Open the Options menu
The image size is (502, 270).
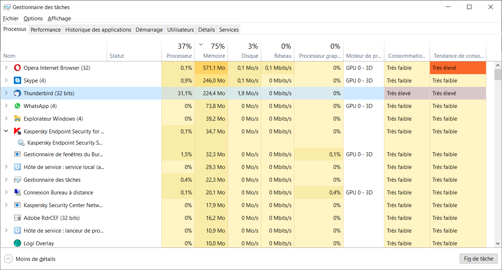point(33,19)
